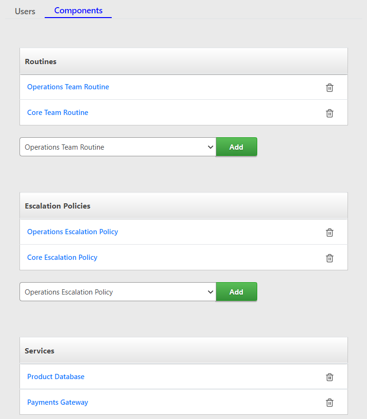Delete Operations Team Routine with trash icon
The height and width of the screenshot is (419, 367).
[329, 87]
